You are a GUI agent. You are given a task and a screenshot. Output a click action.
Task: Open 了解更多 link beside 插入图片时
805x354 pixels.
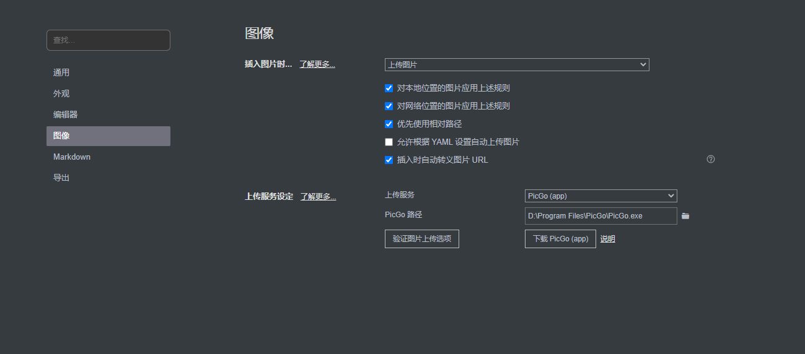[x=317, y=64]
